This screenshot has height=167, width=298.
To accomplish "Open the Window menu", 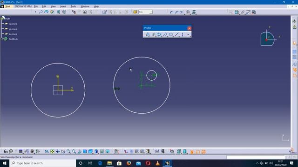I will [85, 6].
